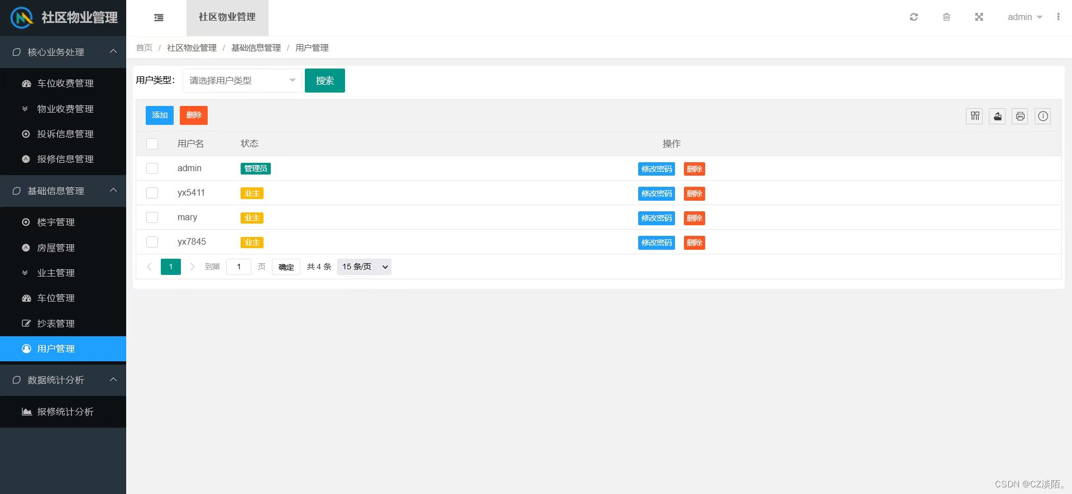Click the 管理员 status badge
The height and width of the screenshot is (494, 1072).
(256, 168)
